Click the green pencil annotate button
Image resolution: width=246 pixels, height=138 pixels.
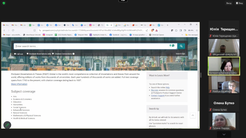point(7,125)
